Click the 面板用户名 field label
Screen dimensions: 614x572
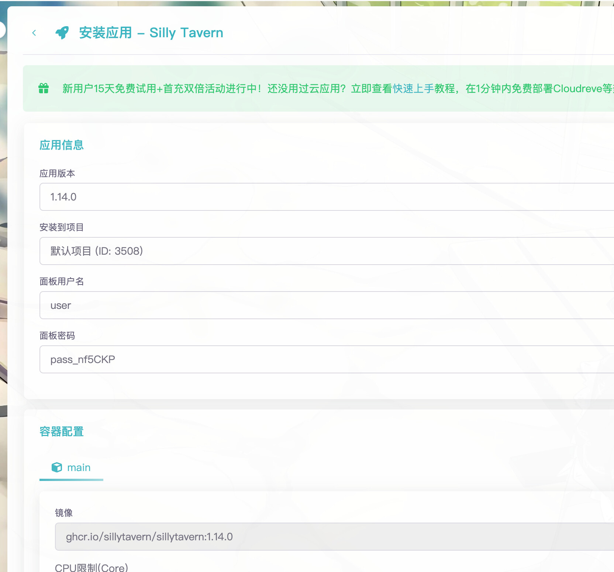tap(62, 282)
